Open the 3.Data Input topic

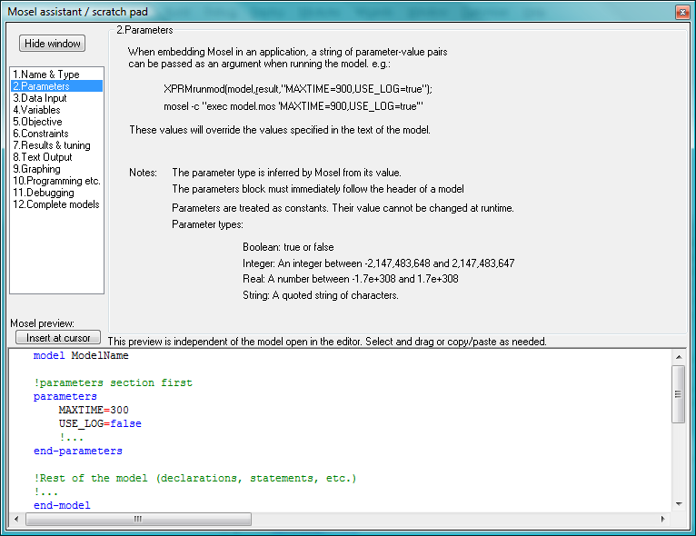40,98
